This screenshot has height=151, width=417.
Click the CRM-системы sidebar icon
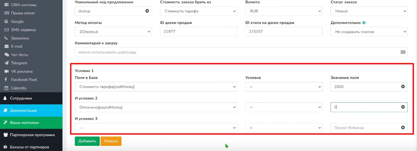(6, 5)
